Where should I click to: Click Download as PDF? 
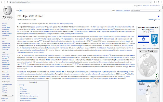pos(6,76)
